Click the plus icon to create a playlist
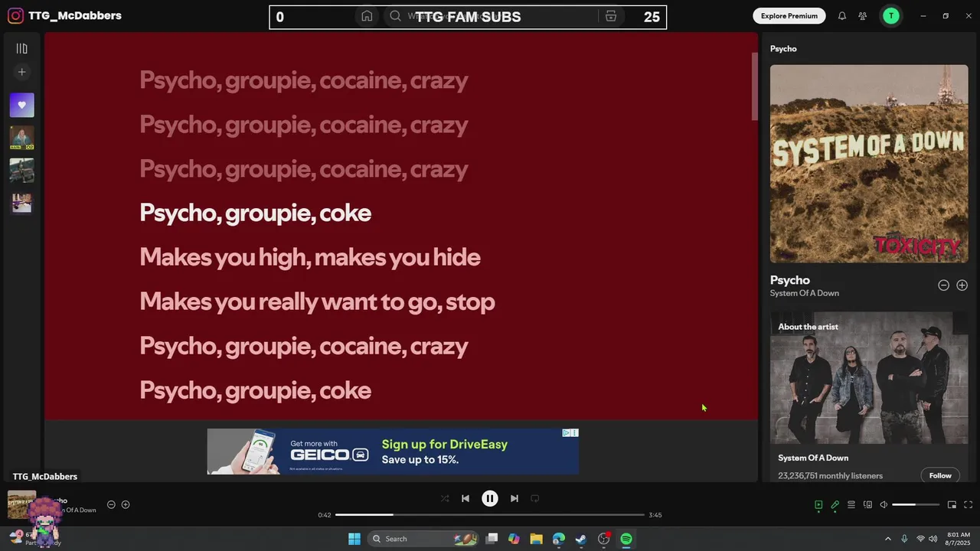Image resolution: width=980 pixels, height=551 pixels. click(21, 72)
